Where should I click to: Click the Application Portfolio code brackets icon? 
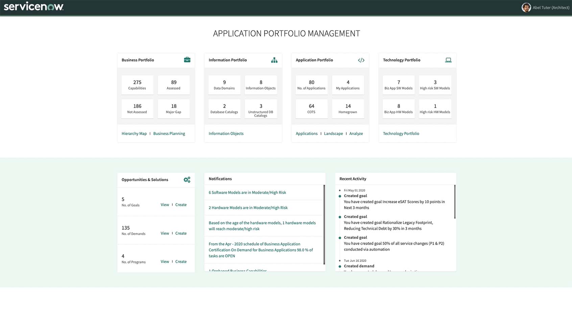(x=361, y=60)
